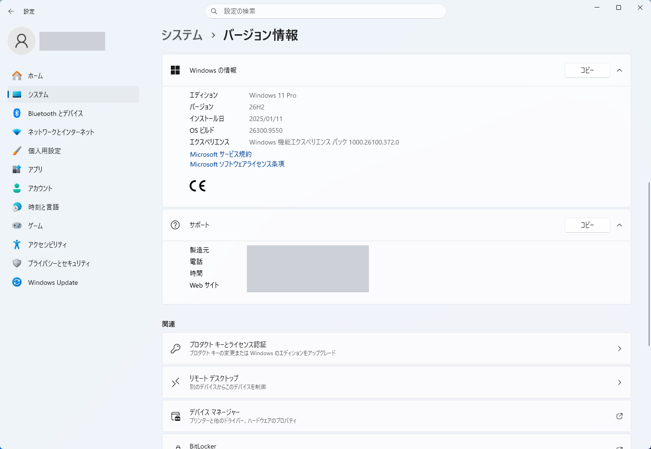651x449 pixels.
Task: Click the help circle icon beside サポート
Action: [176, 225]
